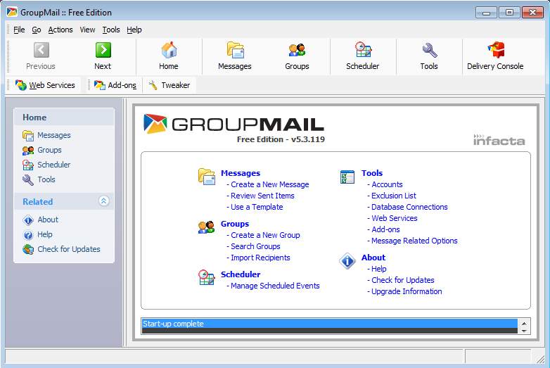
Task: Open the Tools menu in menu bar
Action: 111,30
